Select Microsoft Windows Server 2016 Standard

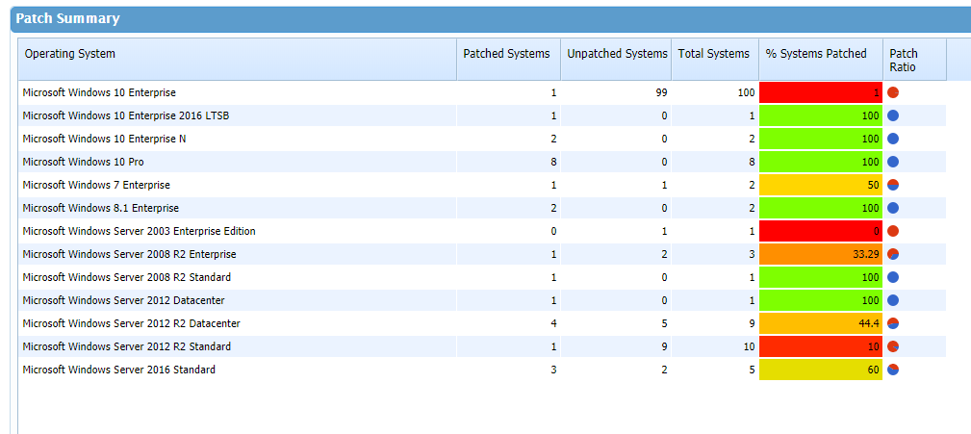[119, 370]
